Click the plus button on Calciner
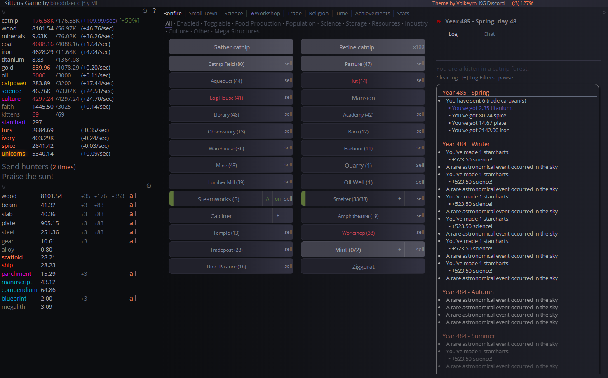The height and width of the screenshot is (378, 608). [x=278, y=216]
